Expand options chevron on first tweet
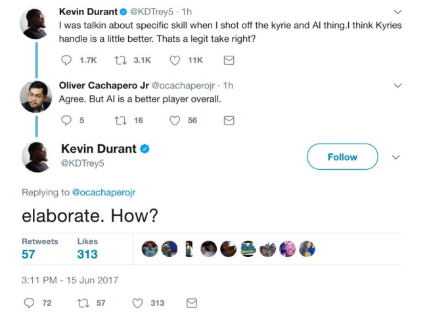Image resolution: width=427 pixels, height=324 pixels. [x=397, y=12]
